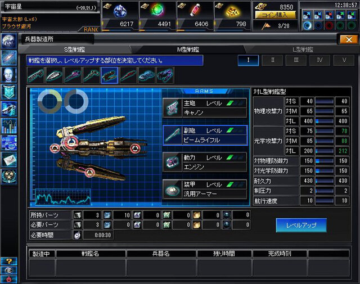The width and height of the screenshot is (360, 284).
Task: Open the advisor face sidebar icon
Action: coord(9,75)
